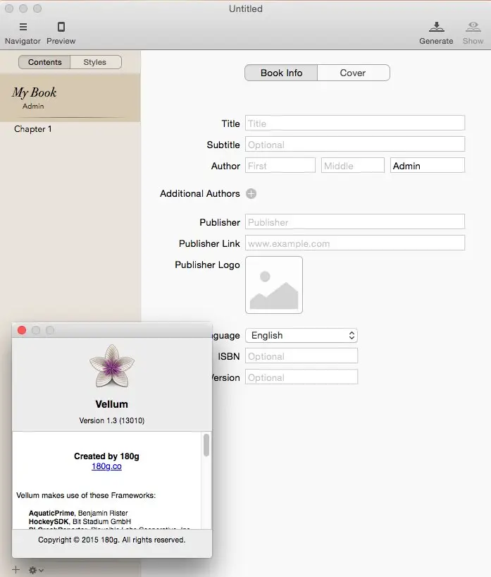Click the Additional Authors label
The height and width of the screenshot is (577, 491).
click(x=199, y=193)
